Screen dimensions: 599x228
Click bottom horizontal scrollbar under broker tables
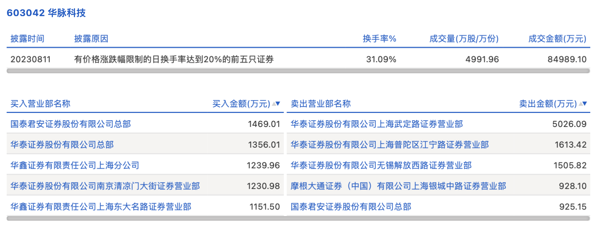tap(298, 219)
